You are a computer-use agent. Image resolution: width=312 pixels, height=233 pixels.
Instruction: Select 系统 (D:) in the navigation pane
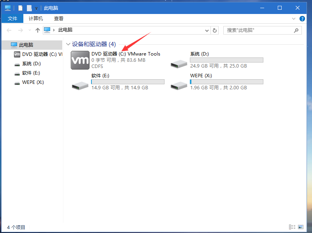click(32, 64)
